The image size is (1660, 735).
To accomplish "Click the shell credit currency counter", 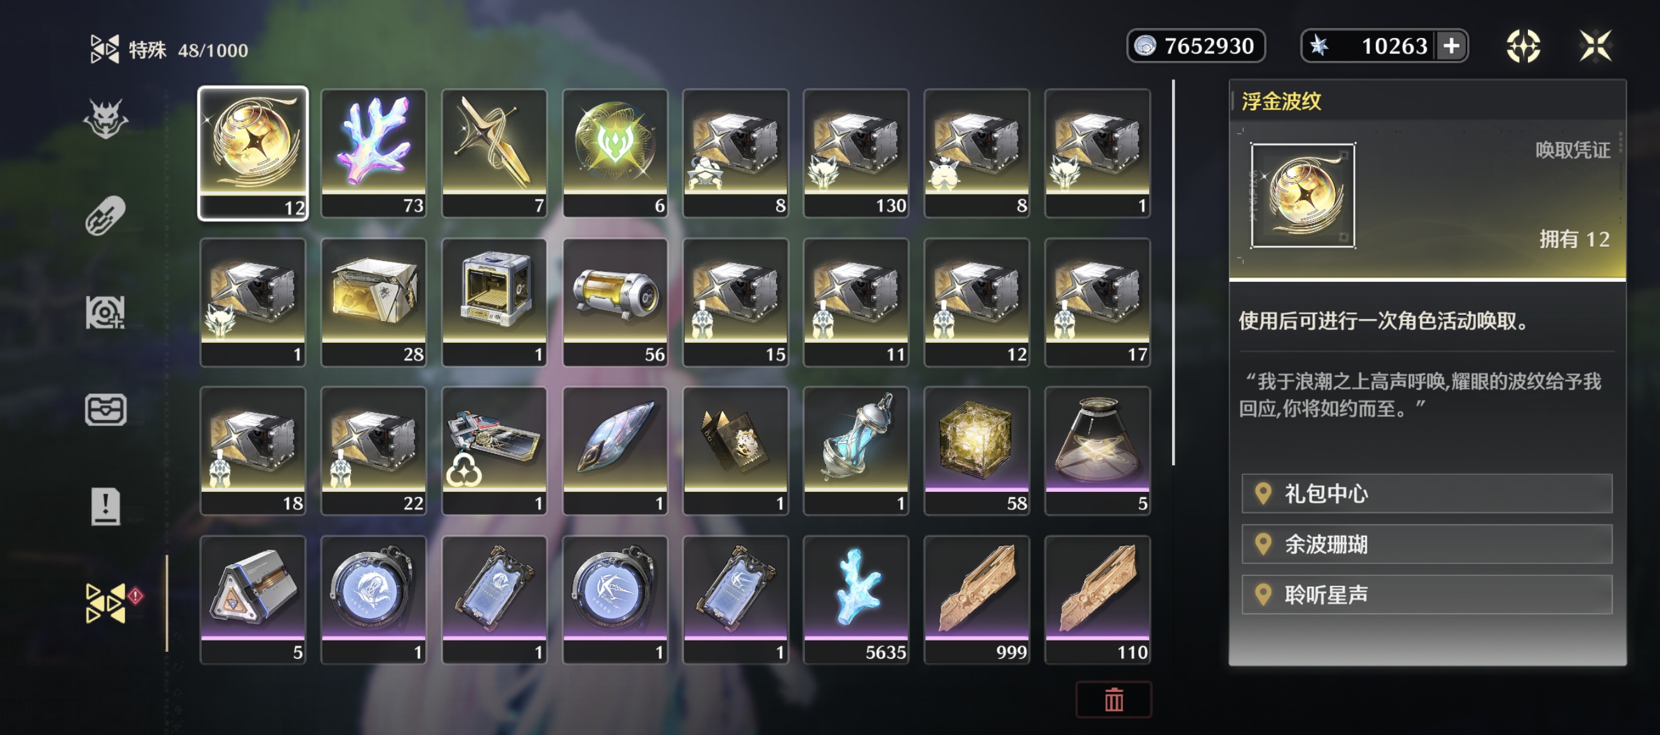I will (x=1196, y=46).
